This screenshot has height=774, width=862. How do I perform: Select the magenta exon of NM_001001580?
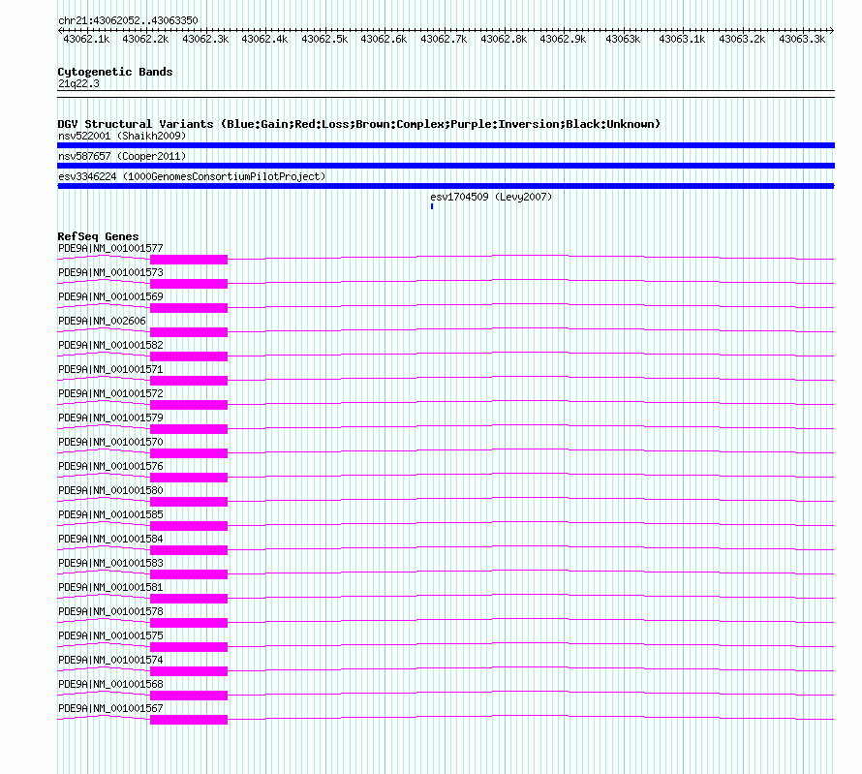pos(189,502)
